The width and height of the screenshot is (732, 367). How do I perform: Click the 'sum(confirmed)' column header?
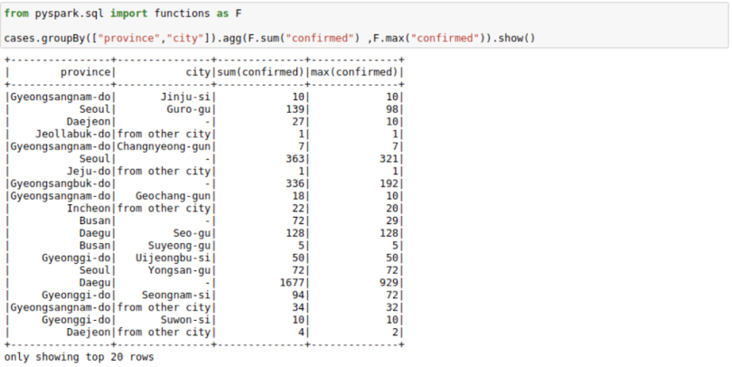(260, 72)
